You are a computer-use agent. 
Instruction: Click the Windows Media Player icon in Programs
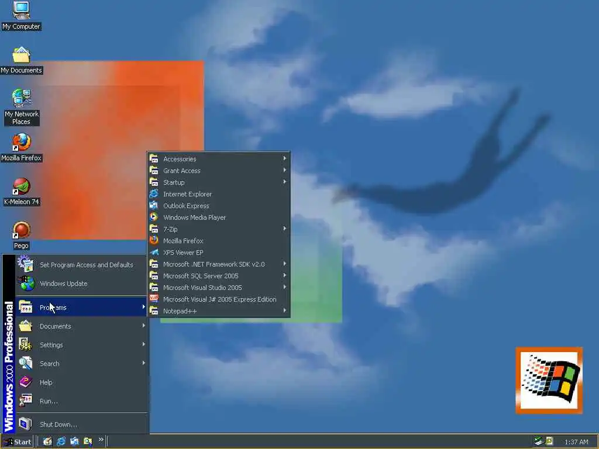pos(154,217)
